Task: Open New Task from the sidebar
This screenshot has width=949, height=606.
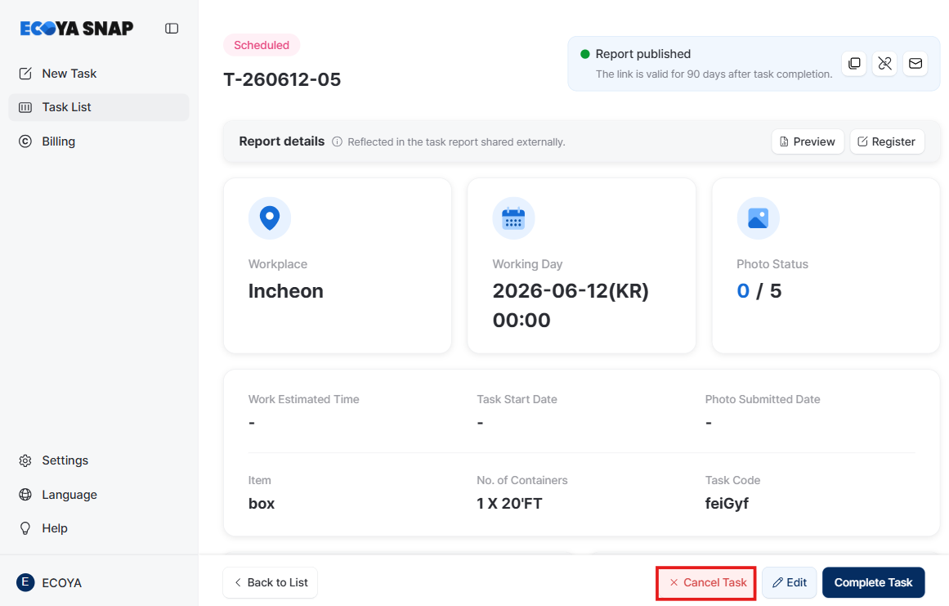Action: 99,74
